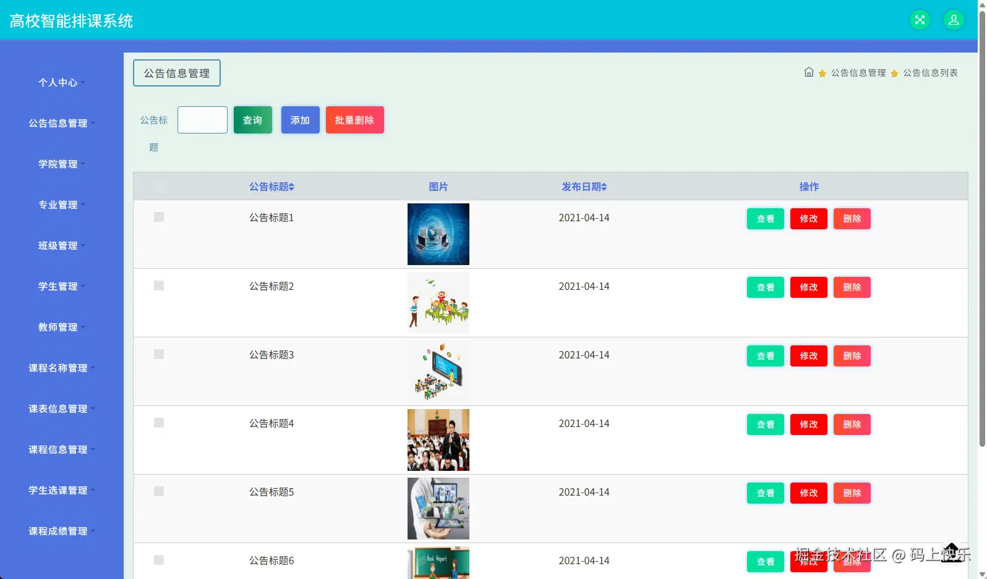Check the checkbox for 公告标题5 row

[x=159, y=491]
